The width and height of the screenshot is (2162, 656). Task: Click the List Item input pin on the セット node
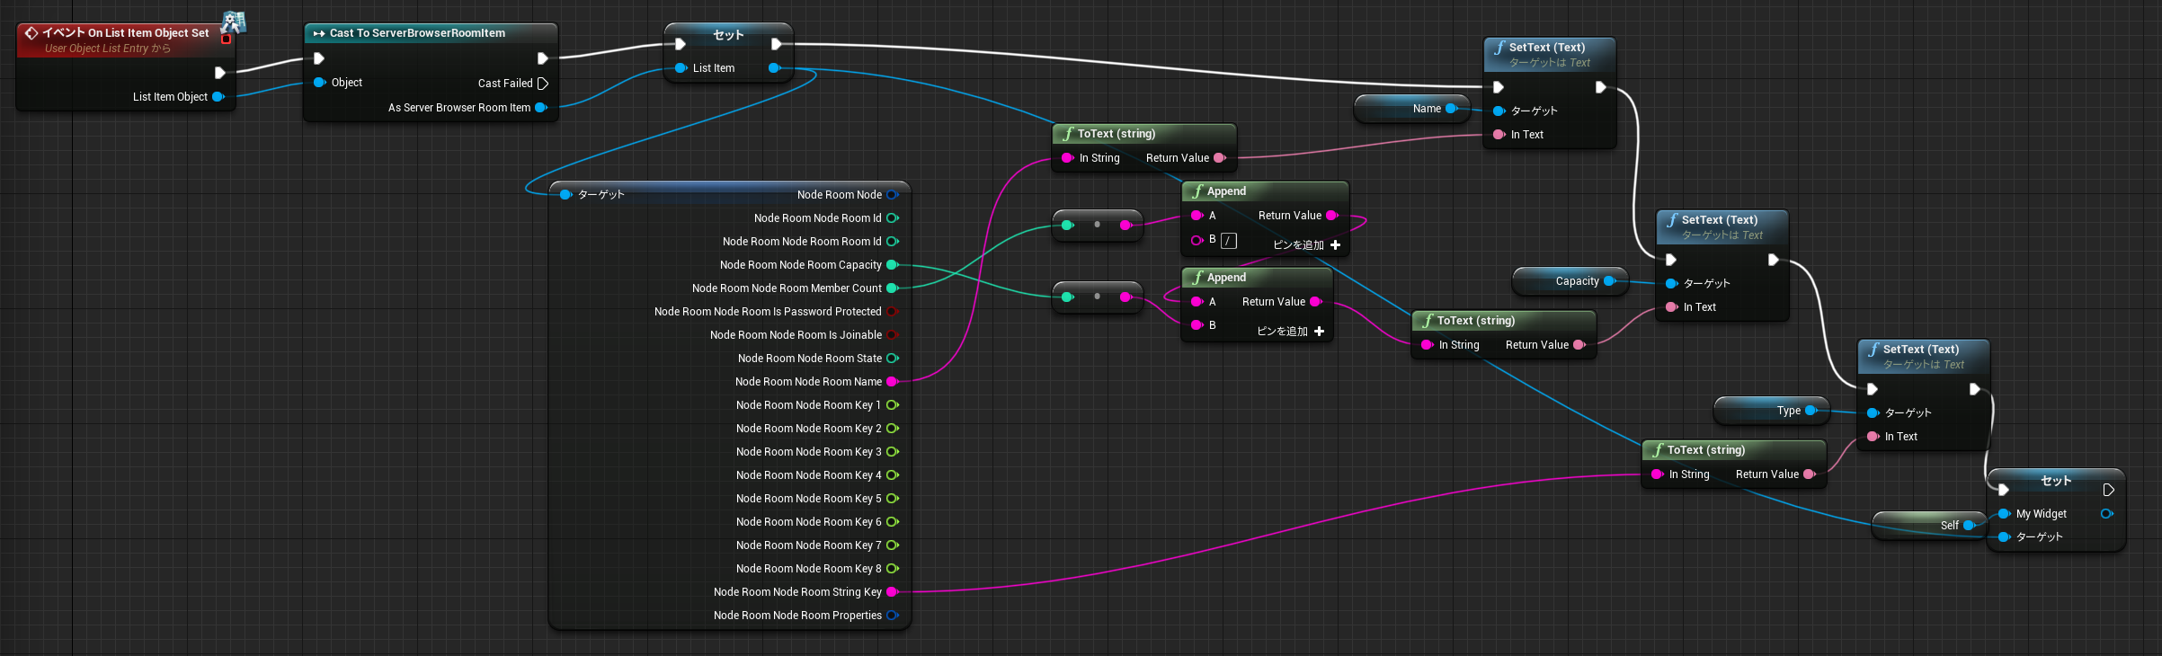coord(681,68)
